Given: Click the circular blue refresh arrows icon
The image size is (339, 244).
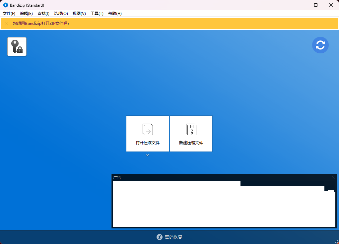Looking at the screenshot, I should pyautogui.click(x=320, y=45).
